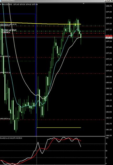Viewport: 113px width, 165px height.
Task: Click price axis label 1878.00
Action: click(x=109, y=24)
